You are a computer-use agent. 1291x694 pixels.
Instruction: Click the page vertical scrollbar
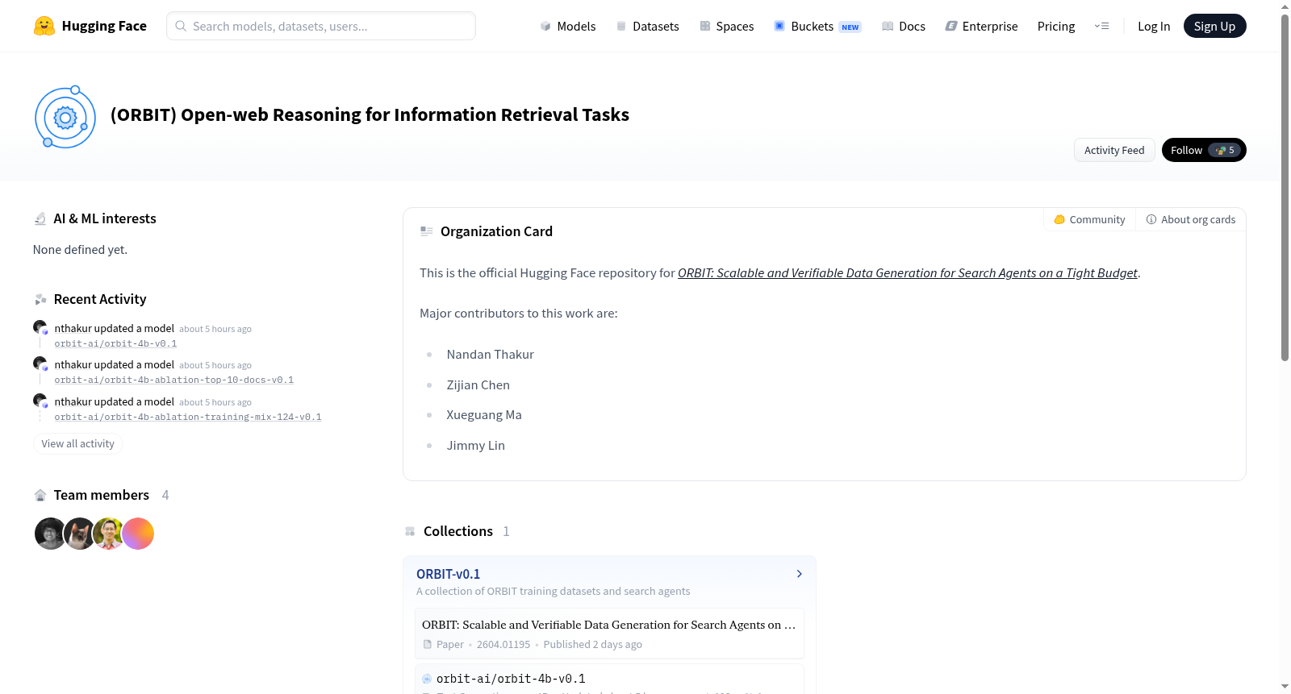[x=1285, y=188]
